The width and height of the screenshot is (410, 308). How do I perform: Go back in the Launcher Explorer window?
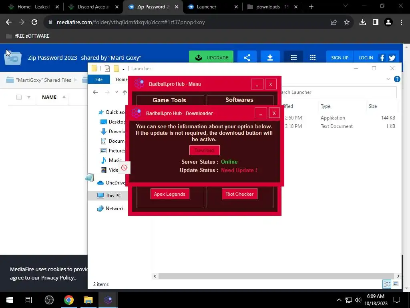[x=95, y=92]
